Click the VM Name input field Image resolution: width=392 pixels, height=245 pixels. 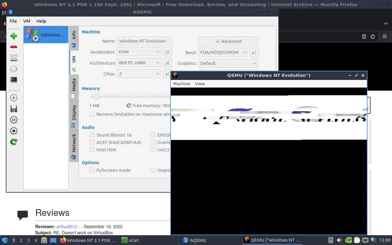(x=145, y=41)
